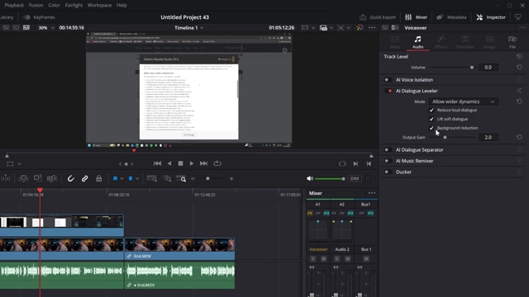Reset the Volume parameter
529x297 pixels.
coord(519,68)
